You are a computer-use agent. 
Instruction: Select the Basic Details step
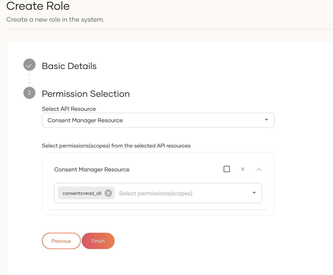tap(69, 66)
